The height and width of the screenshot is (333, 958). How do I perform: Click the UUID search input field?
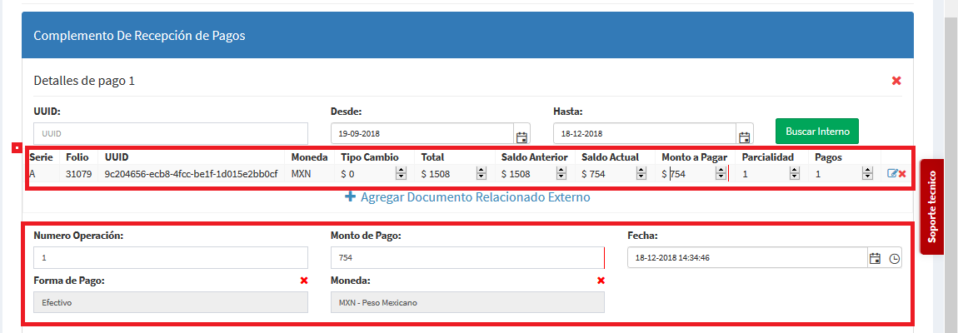click(x=170, y=133)
